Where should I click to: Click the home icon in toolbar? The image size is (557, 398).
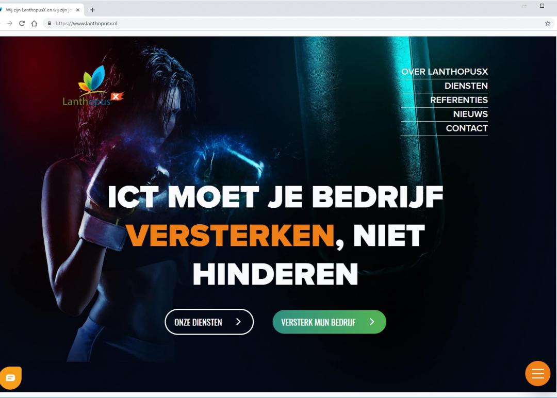(x=34, y=23)
